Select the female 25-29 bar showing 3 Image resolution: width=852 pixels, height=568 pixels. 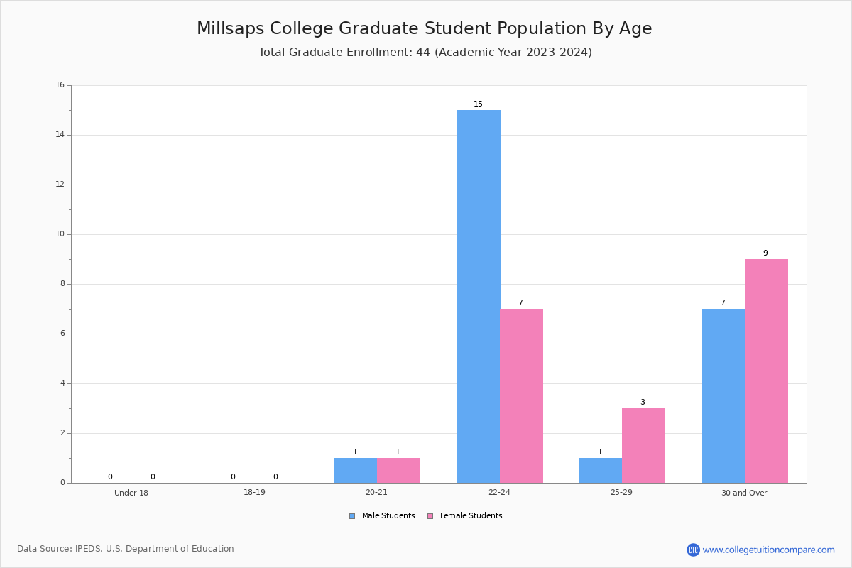(x=643, y=445)
